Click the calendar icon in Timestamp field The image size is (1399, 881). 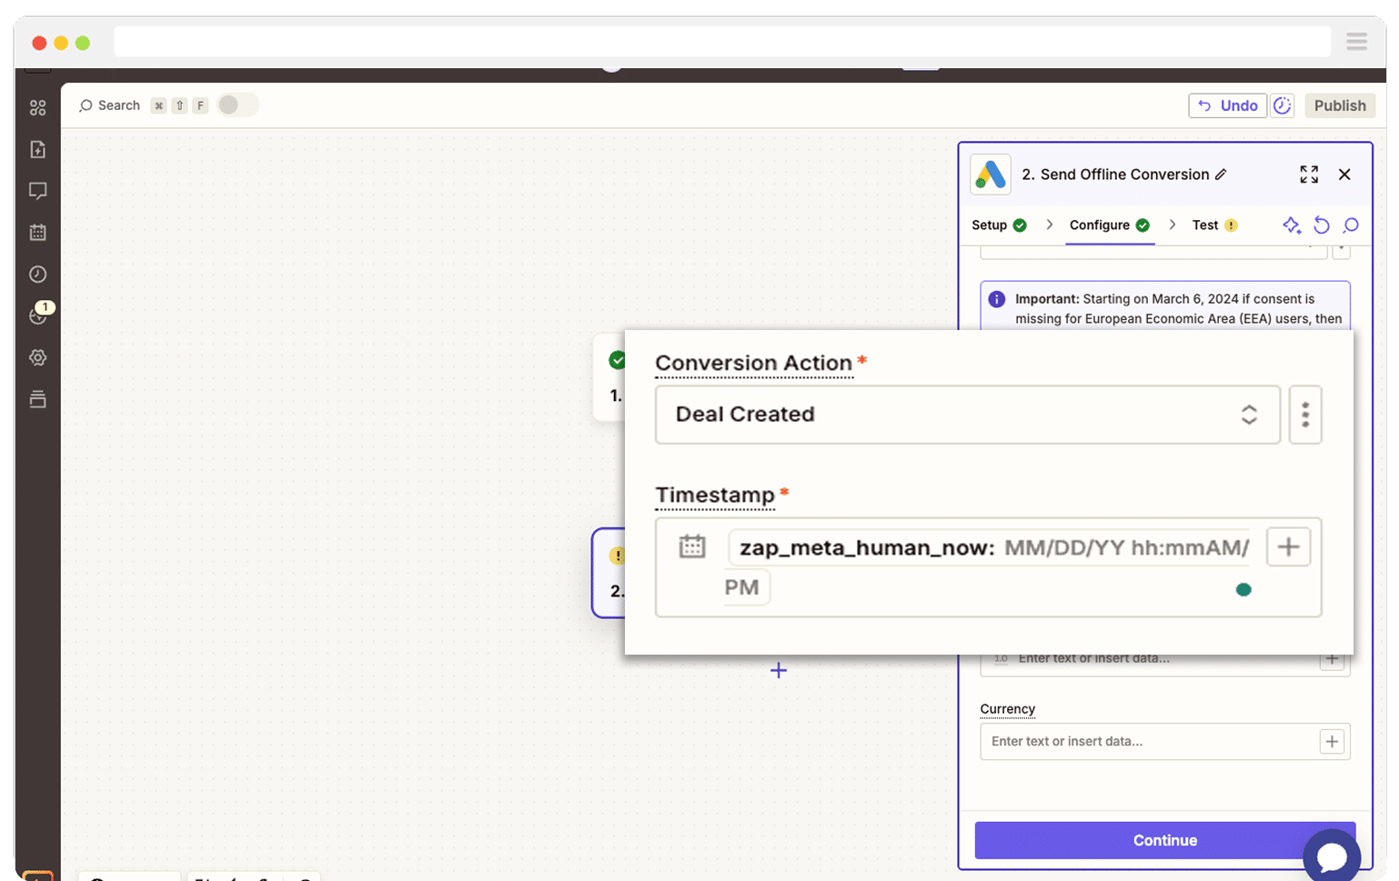pyautogui.click(x=692, y=546)
